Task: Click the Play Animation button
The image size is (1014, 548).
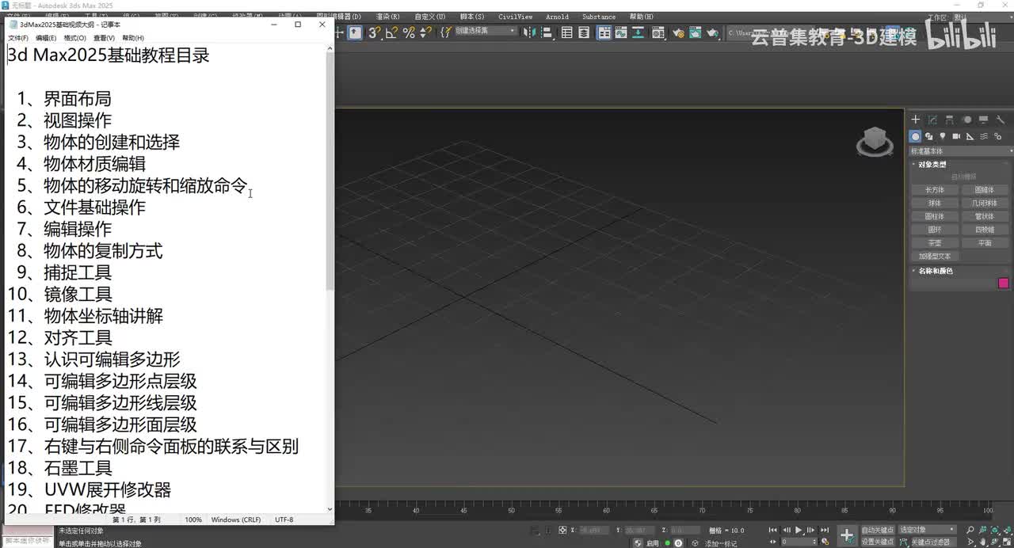Action: pos(798,530)
